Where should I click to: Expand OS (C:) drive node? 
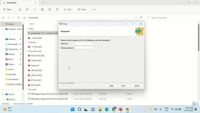point(4,100)
